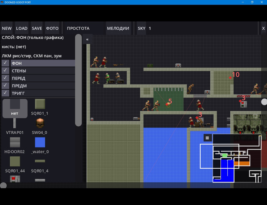
Task: Toggle visibility checkbox for ФОН layer
Action: [5, 63]
